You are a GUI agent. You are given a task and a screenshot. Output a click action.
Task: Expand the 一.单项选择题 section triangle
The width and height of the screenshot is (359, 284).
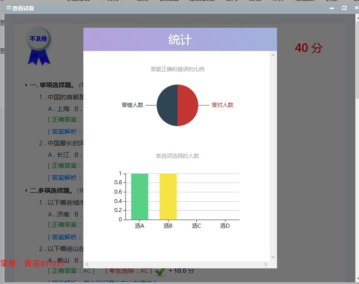[26, 85]
